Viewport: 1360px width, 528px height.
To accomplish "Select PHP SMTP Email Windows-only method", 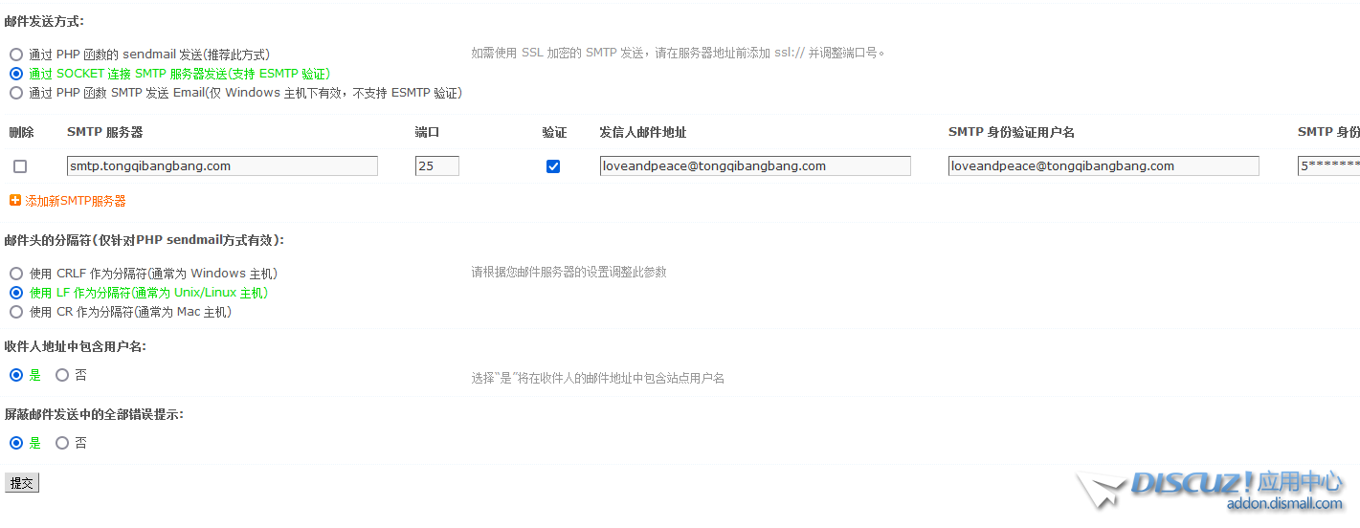I will [x=16, y=93].
